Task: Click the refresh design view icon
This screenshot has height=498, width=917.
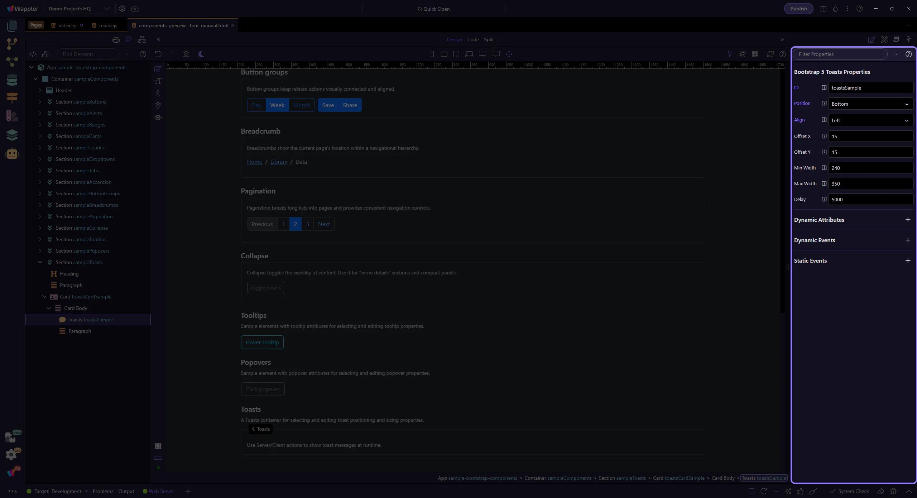Action: (770, 54)
